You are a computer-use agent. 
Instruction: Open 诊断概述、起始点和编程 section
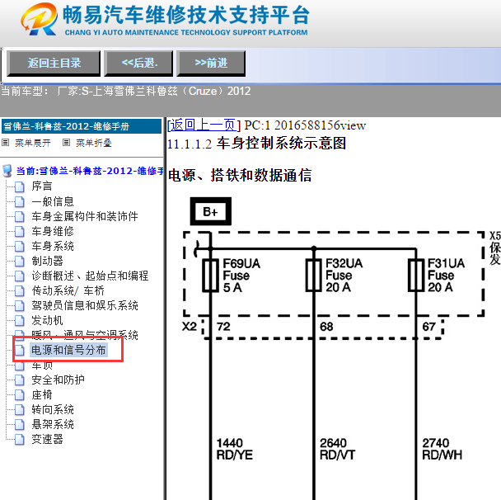pos(90,276)
